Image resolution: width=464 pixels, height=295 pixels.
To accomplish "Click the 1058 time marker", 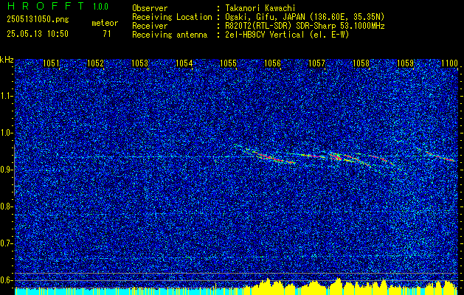I will click(x=361, y=63).
